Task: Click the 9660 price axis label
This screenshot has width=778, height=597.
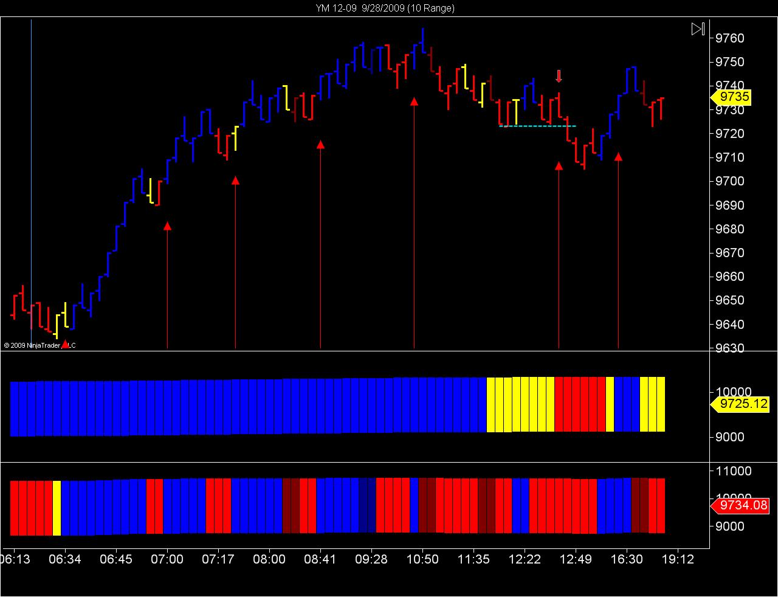Action: (729, 277)
